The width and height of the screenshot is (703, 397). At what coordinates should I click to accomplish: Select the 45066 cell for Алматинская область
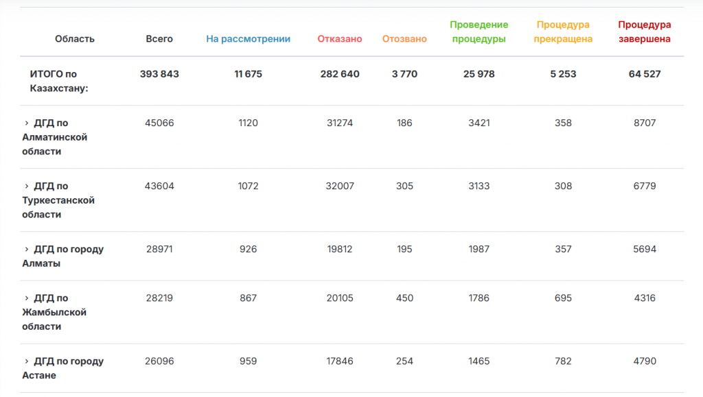(x=159, y=123)
